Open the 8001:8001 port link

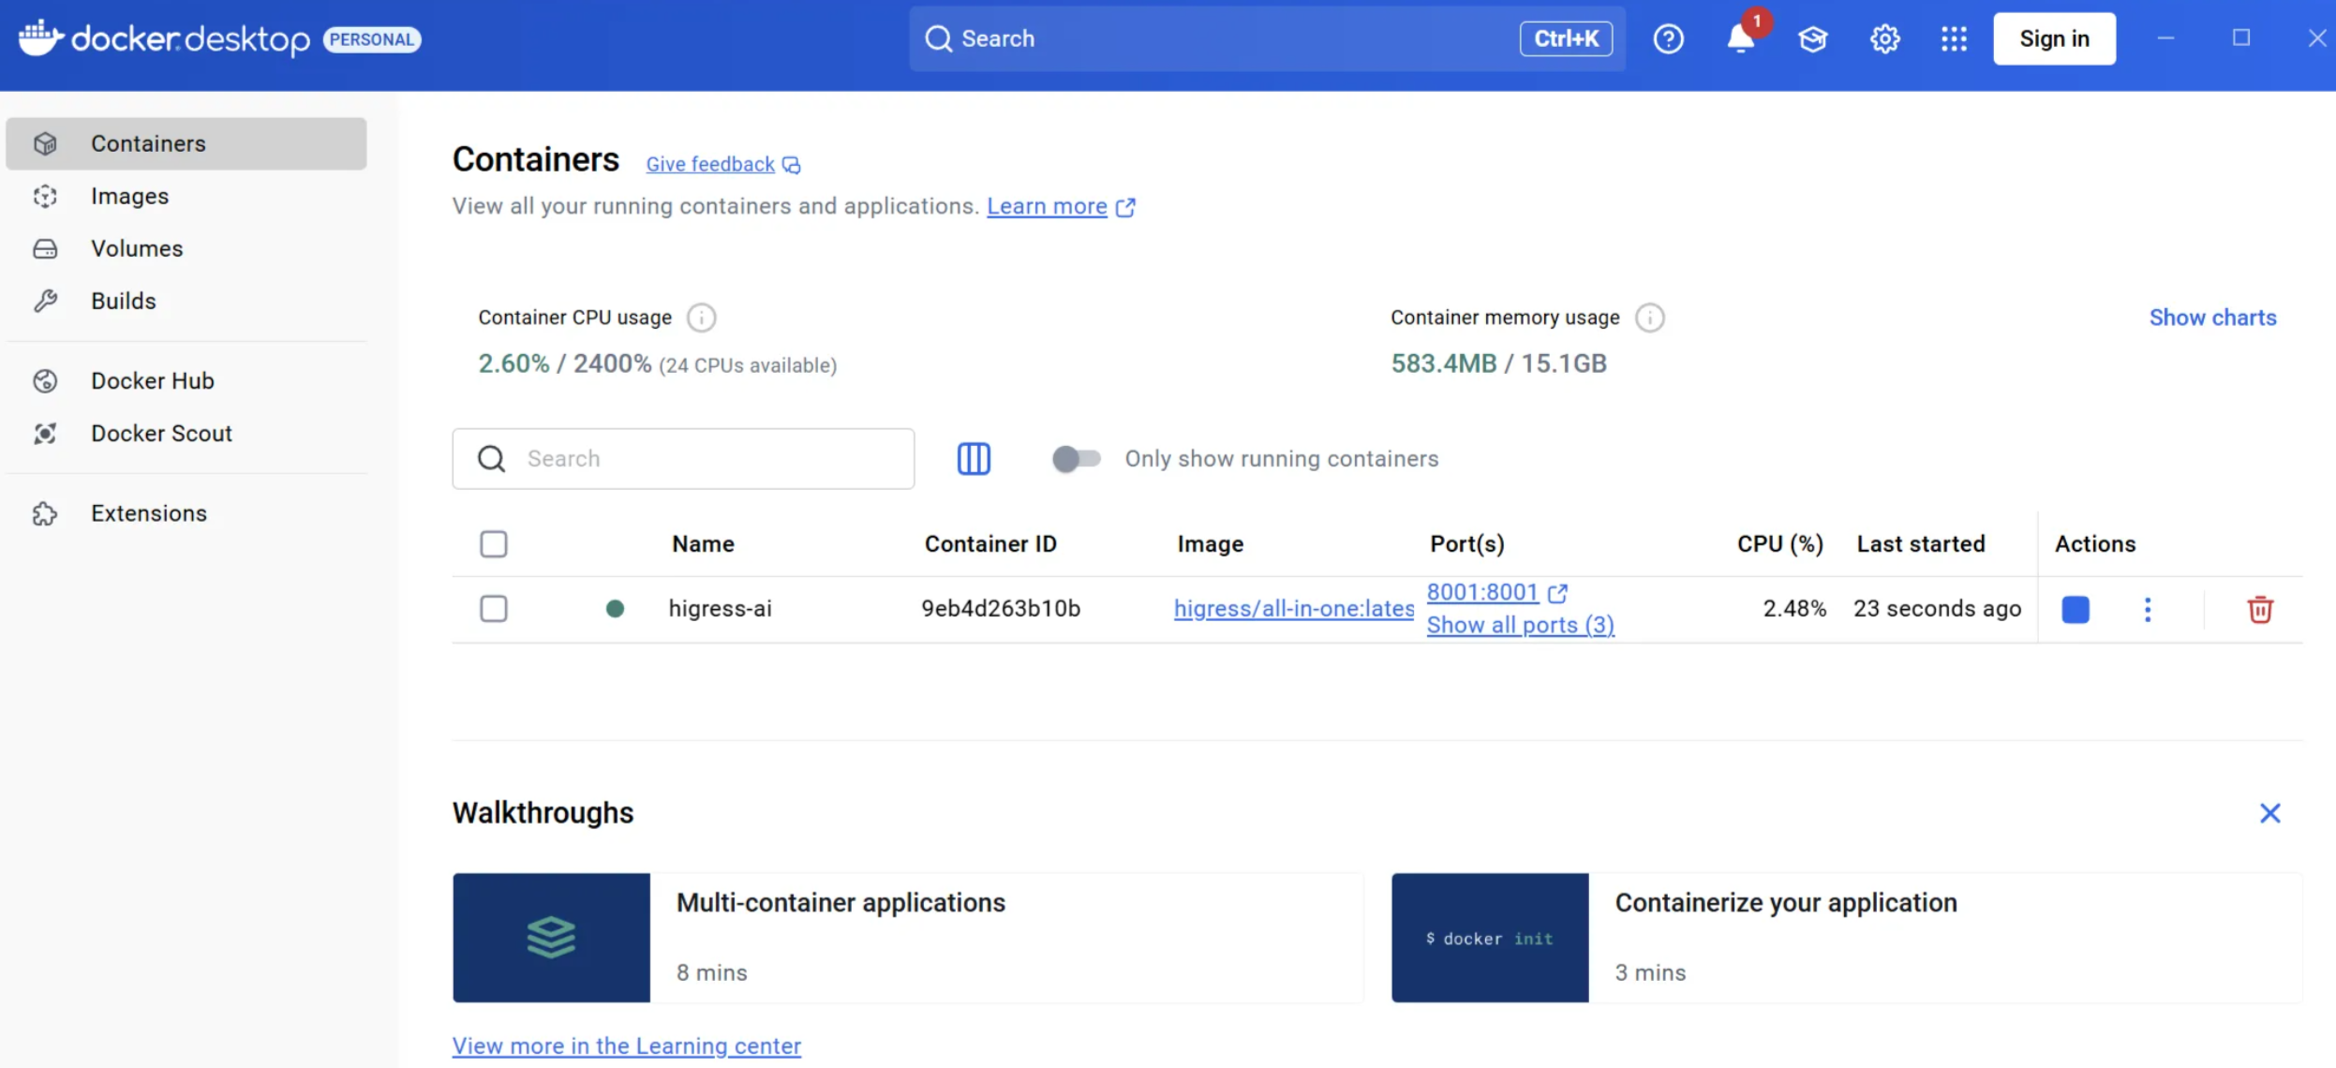pos(1482,592)
